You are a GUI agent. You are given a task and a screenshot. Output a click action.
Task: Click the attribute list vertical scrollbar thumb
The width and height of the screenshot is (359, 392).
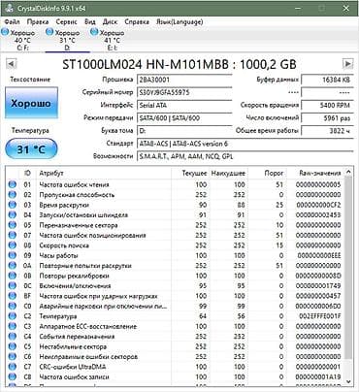pyautogui.click(x=348, y=267)
